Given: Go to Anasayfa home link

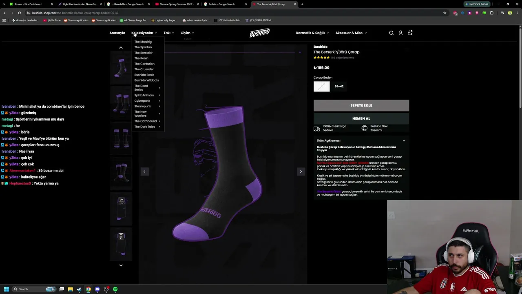Looking at the screenshot, I should point(117,33).
